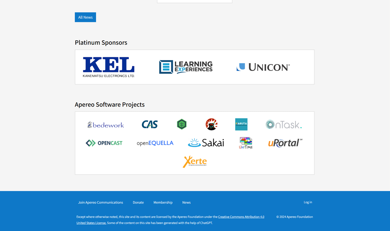Click the red circular mascot logo
This screenshot has width=390, height=231.
pyautogui.click(x=211, y=124)
